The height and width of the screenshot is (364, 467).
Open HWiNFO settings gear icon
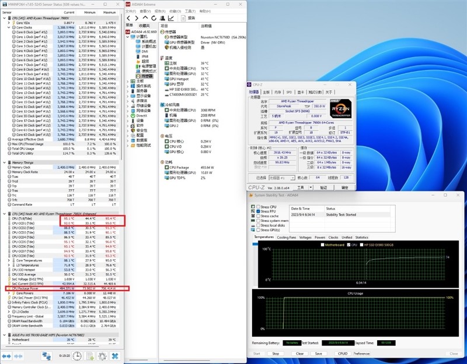coord(102,356)
